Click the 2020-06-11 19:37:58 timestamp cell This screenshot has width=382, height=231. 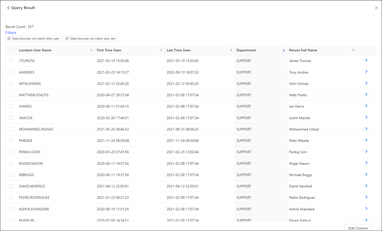point(113,175)
